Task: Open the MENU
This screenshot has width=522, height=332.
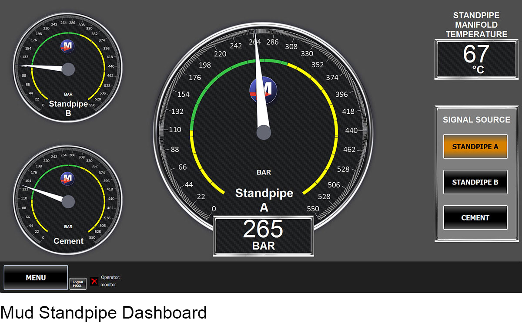Action: (x=35, y=277)
